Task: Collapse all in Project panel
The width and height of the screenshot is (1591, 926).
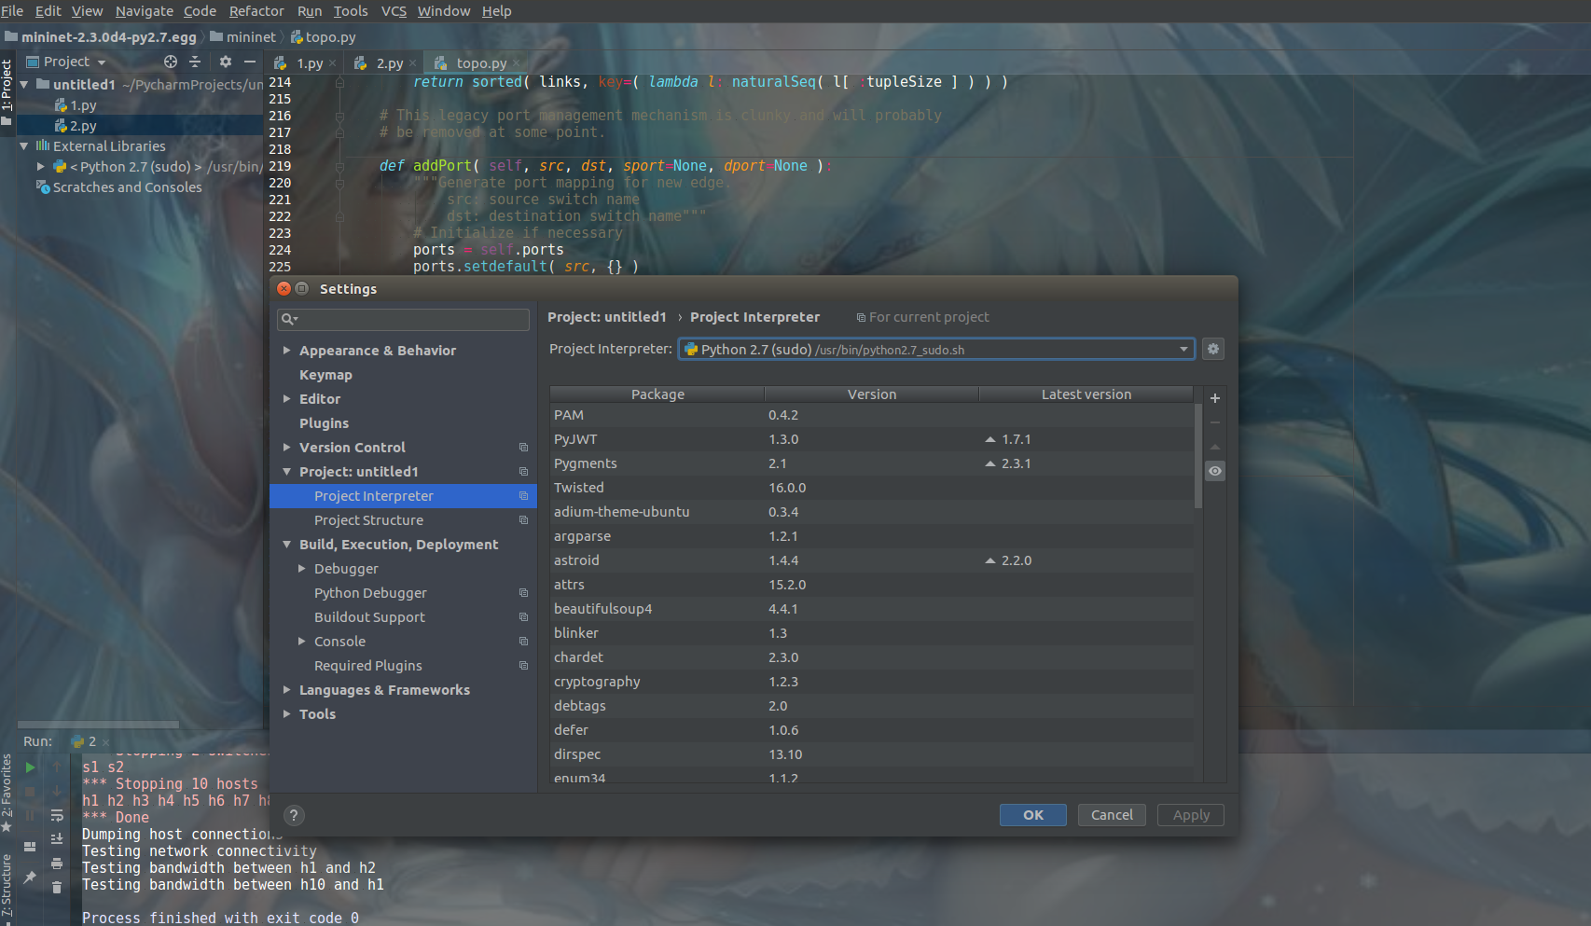Action: click(195, 62)
